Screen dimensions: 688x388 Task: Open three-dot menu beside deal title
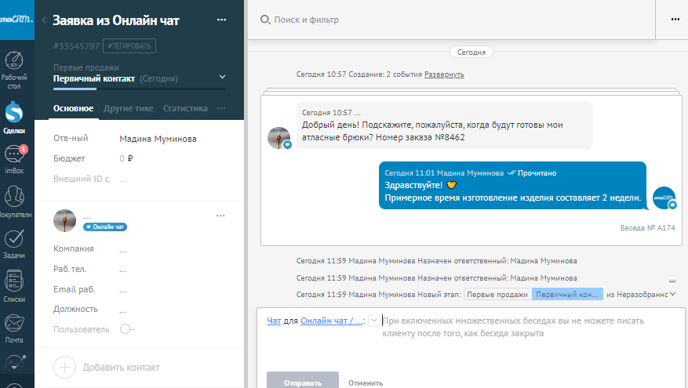point(221,20)
